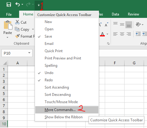Uncheck Save in the customize menu
The height and width of the screenshot is (128, 147).
(x=67, y=36)
